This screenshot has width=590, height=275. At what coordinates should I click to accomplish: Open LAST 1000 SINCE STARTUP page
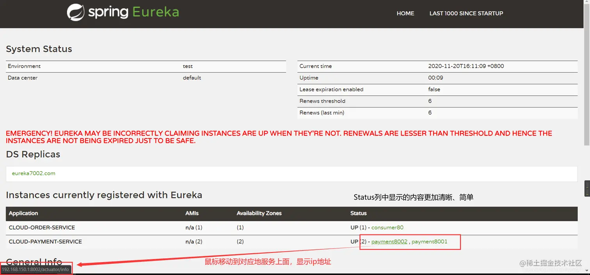coord(466,13)
